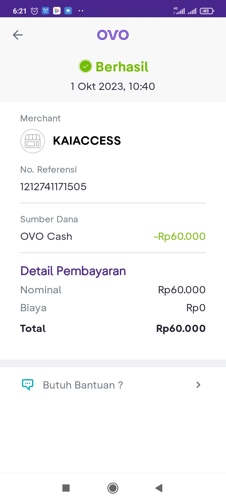Tap the alarm clock status bar icon
Viewport: 226px width, 503px height.
[34, 11]
